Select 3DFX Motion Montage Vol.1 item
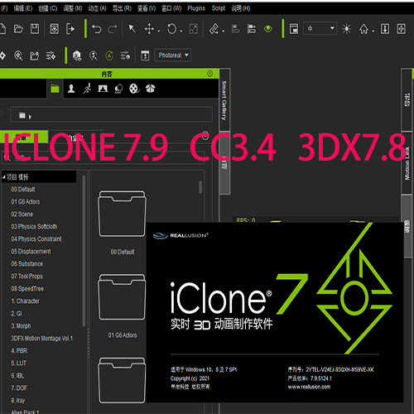The image size is (414, 414). [41, 339]
